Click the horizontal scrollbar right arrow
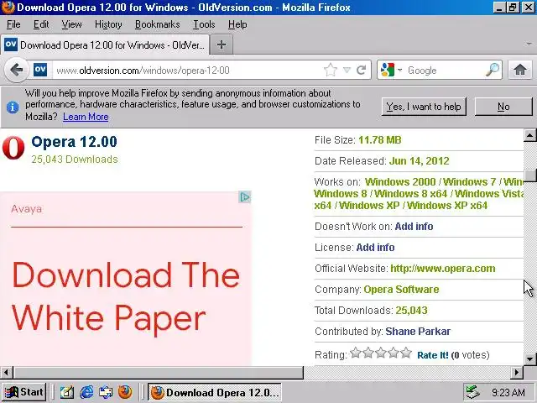The height and width of the screenshot is (403, 537). coord(517,373)
